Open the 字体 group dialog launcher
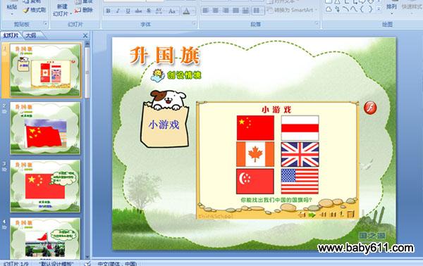The image size is (423, 266). tap(194, 24)
